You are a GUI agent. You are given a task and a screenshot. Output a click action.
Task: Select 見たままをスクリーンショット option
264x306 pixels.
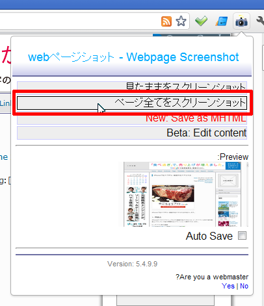[x=132, y=86]
